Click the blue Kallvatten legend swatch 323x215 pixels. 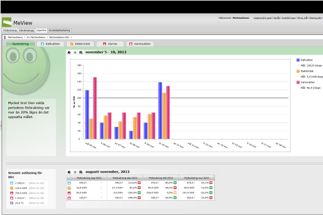click(x=298, y=60)
